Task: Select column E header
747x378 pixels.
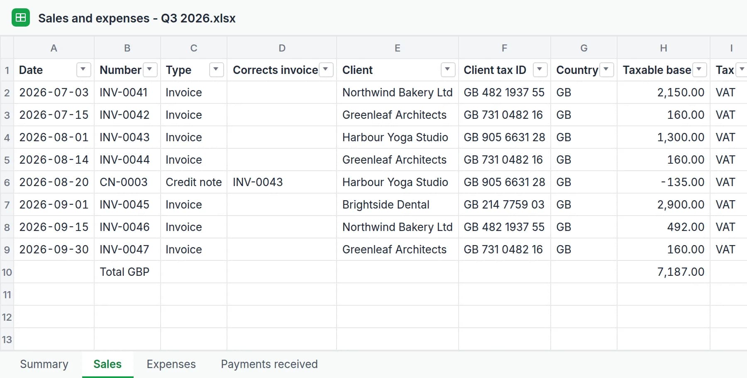Action: point(398,48)
